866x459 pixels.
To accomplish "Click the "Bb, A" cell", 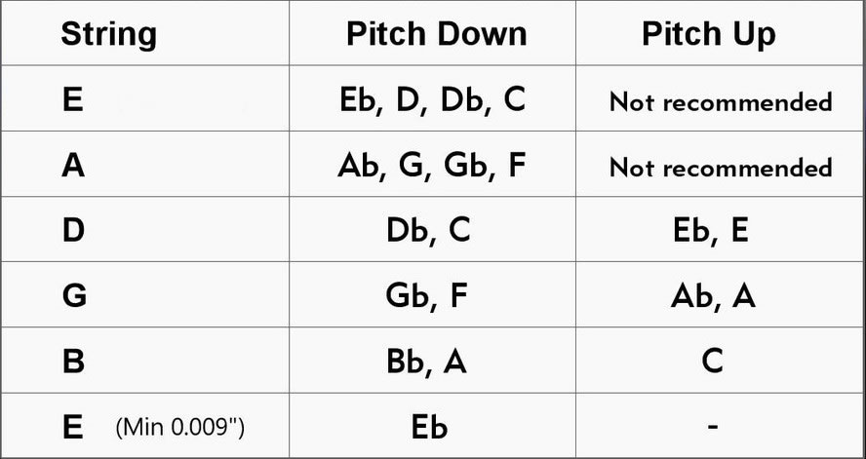I will pyautogui.click(x=427, y=362).
